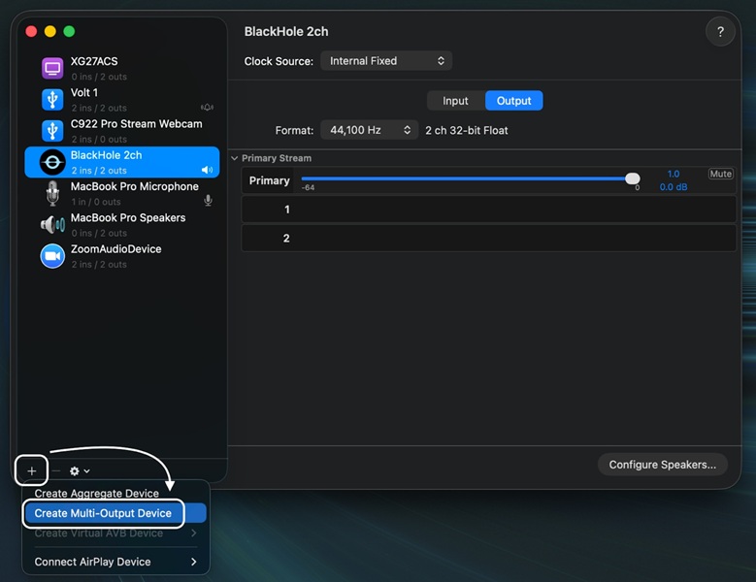756x582 pixels.
Task: Click the XG27ACS display device icon
Action: (52, 69)
